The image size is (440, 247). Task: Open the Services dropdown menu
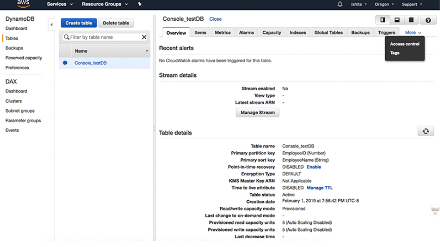point(60,4)
